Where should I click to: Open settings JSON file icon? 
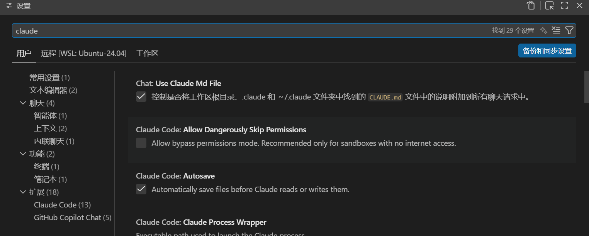[x=531, y=5]
